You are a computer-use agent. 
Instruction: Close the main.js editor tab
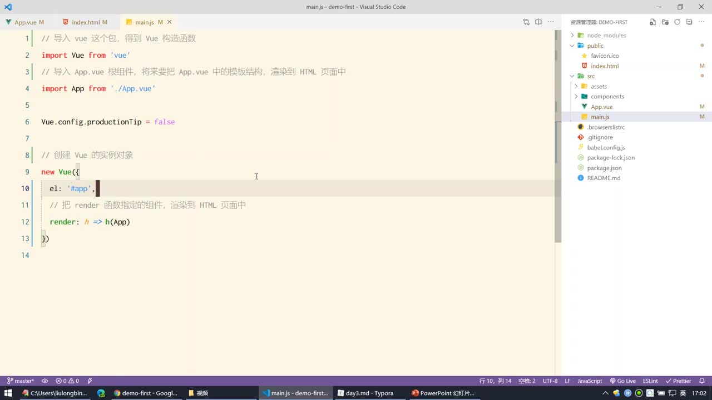coord(170,22)
